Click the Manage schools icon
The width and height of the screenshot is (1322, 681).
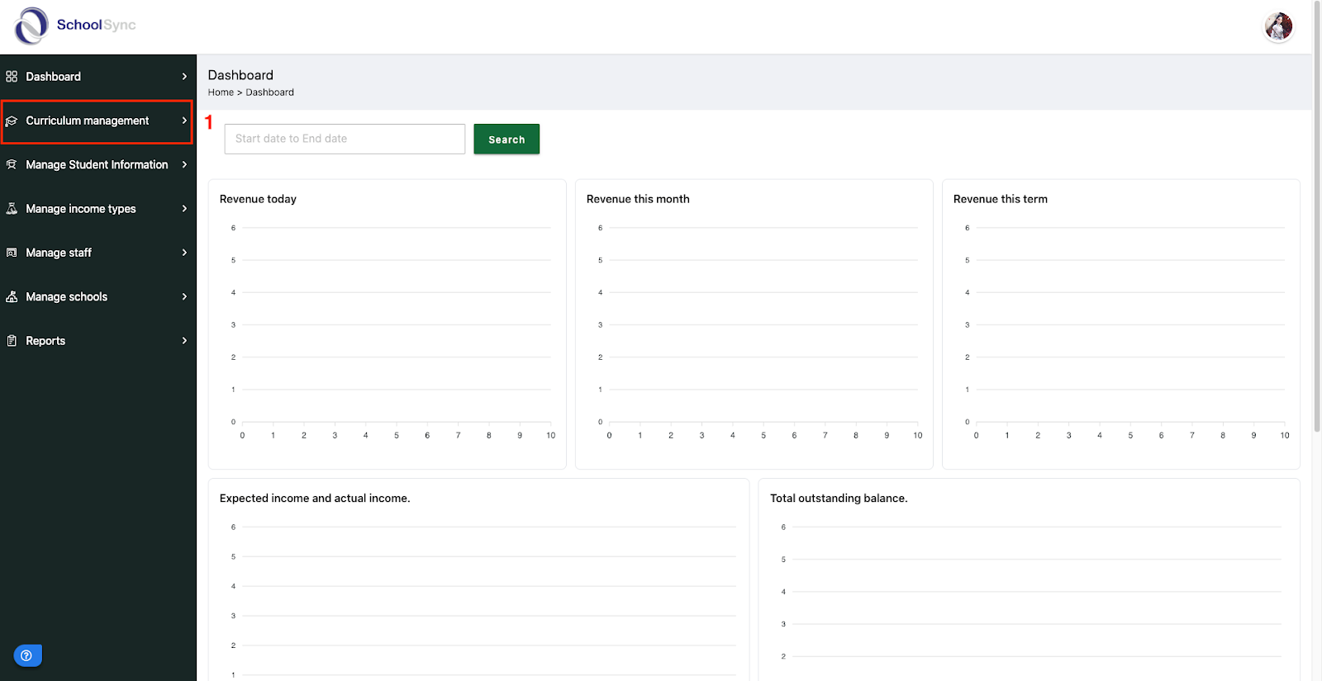point(12,297)
